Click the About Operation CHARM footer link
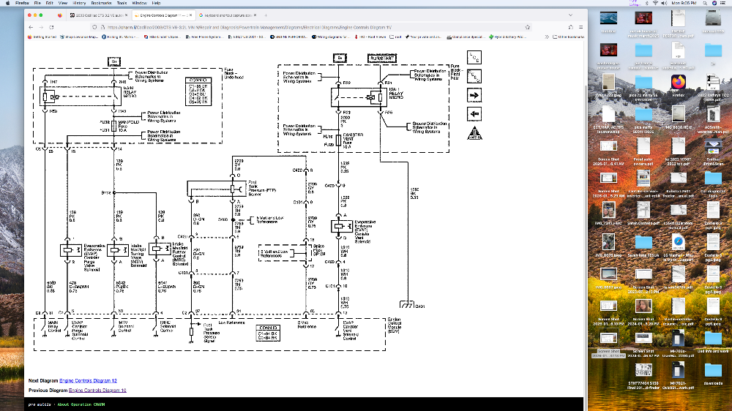The image size is (732, 411). click(x=81, y=404)
